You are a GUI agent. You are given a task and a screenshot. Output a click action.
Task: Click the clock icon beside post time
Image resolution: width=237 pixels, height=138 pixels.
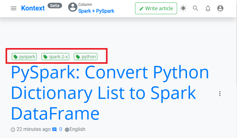tap(13, 130)
